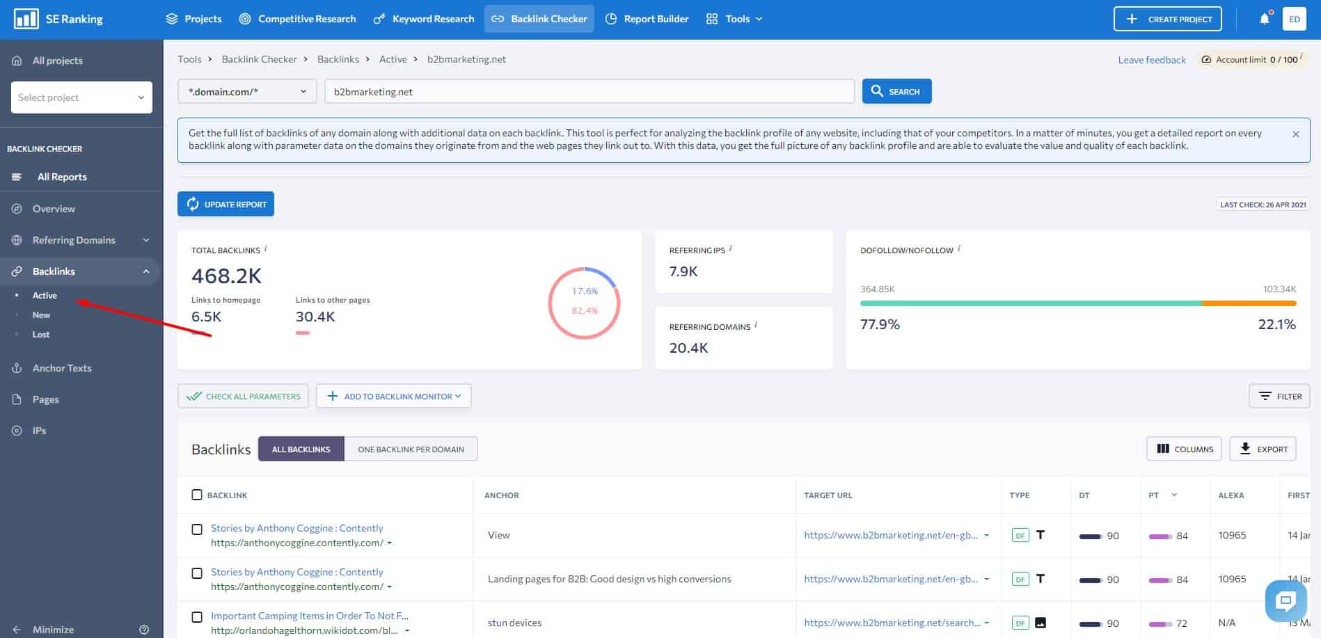Open the Leave feedback link
The image size is (1321, 638).
coord(1152,60)
